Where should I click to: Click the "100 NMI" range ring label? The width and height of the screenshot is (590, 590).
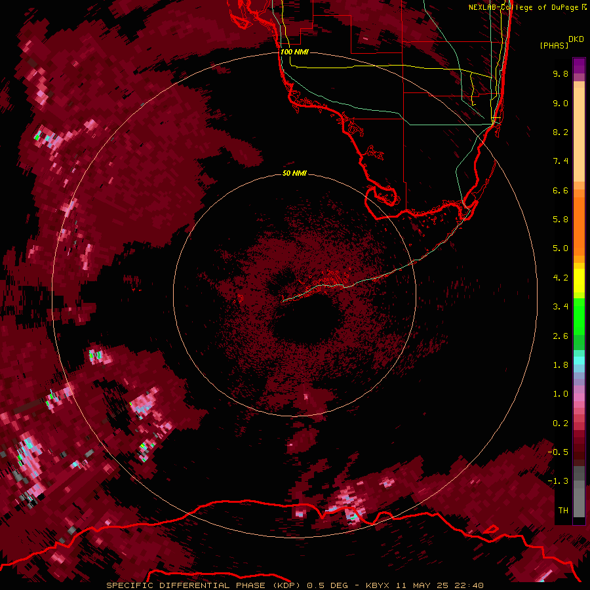(294, 52)
